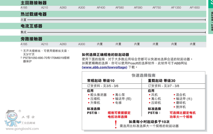213x134 pixels.
Task: Select the 常规起动 等级10 column heading
Action: pyautogui.click(x=101, y=80)
